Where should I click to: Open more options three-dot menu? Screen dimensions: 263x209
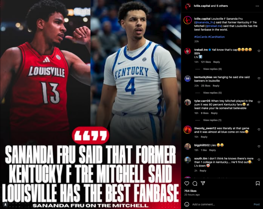[257, 6]
